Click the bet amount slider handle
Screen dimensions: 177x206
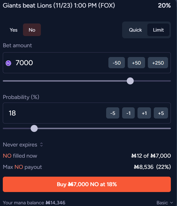(x=130, y=81)
